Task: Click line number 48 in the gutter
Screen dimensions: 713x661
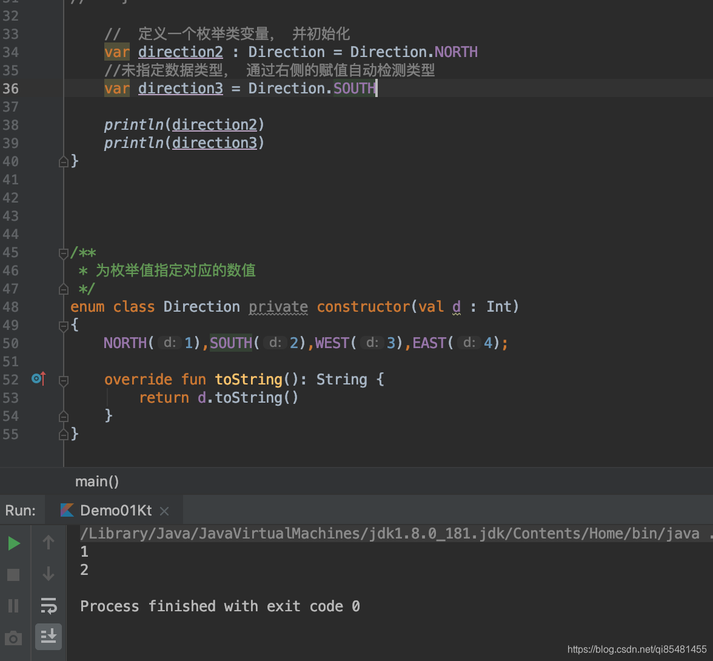Action: [11, 307]
